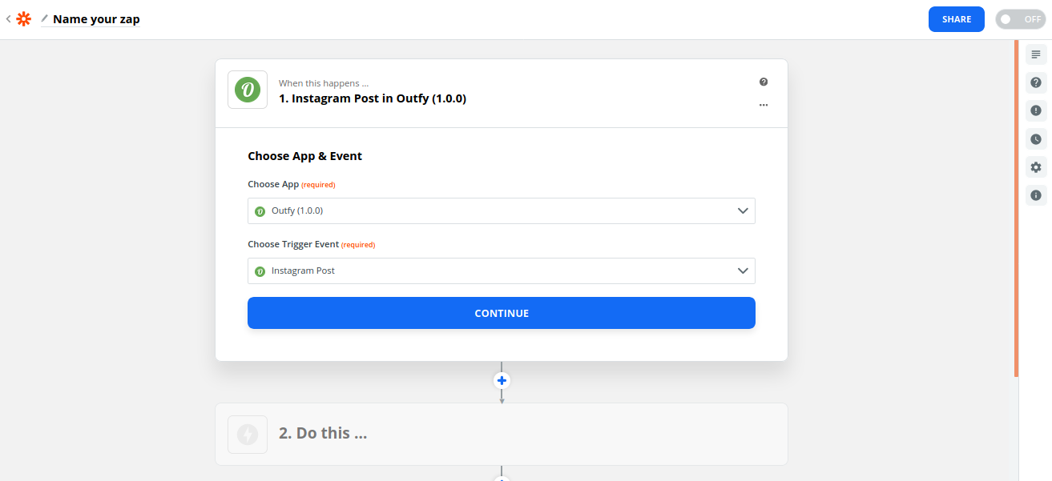Open the alert exclamation icon in sidebar
The height and width of the screenshot is (481, 1052).
click(1036, 110)
